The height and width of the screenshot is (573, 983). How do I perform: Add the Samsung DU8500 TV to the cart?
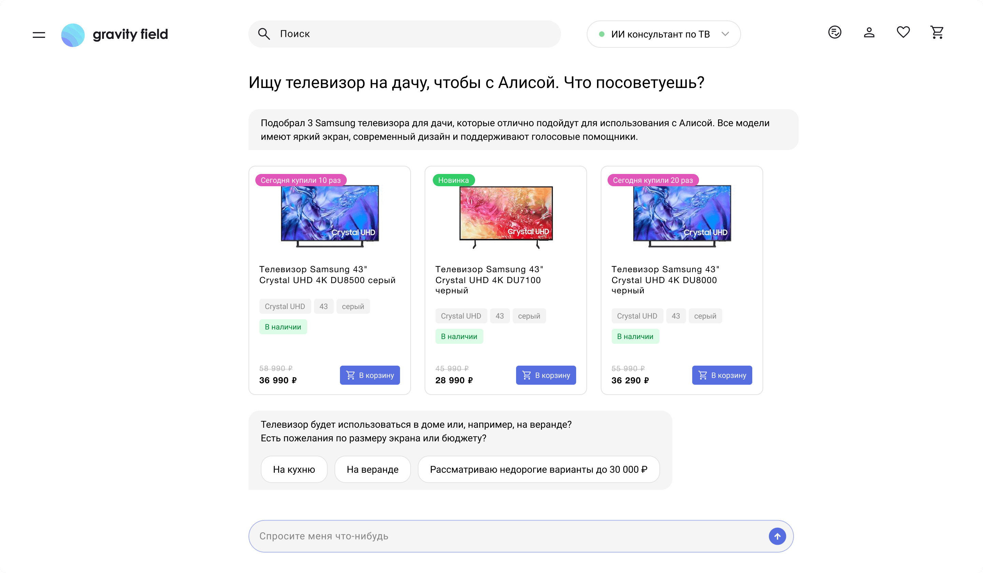369,375
